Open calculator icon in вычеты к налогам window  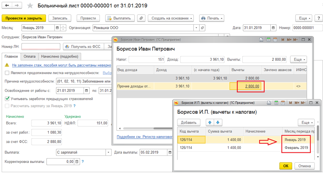coord(276,103)
